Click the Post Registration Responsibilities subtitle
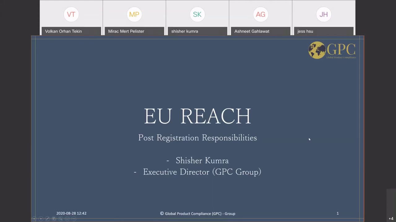The width and height of the screenshot is (396, 222). (197, 138)
